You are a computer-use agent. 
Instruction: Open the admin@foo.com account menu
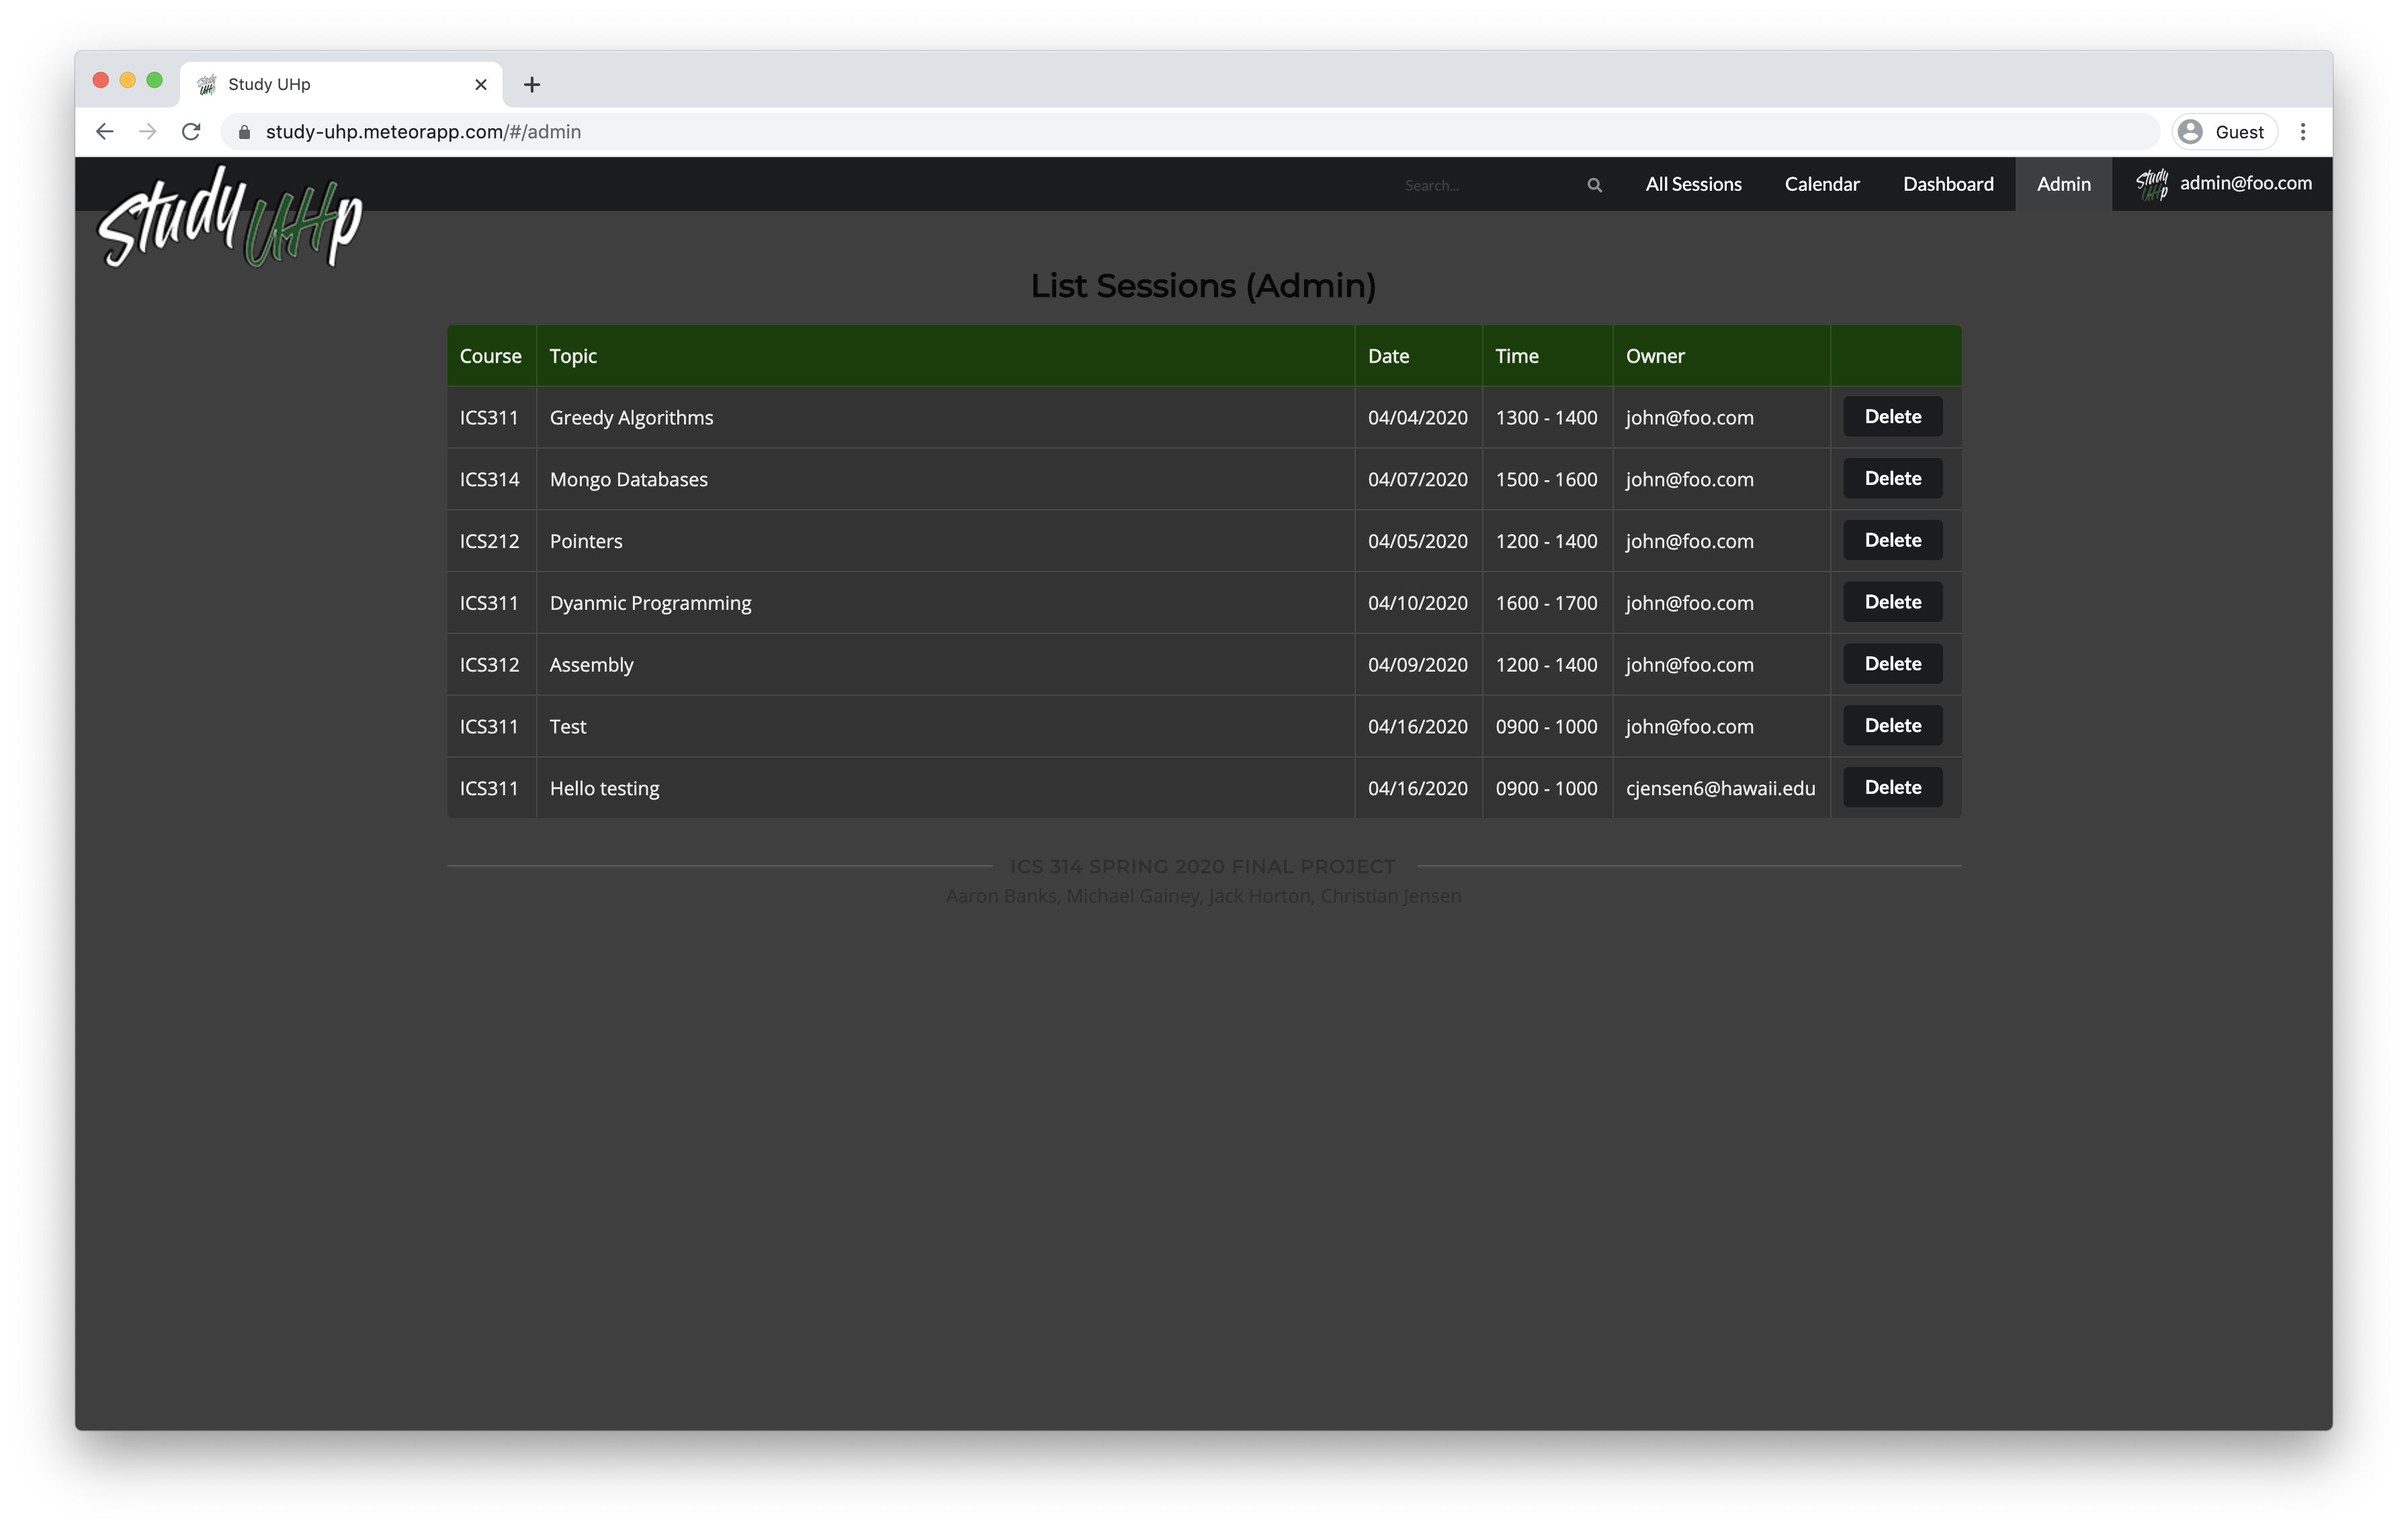(x=2222, y=184)
